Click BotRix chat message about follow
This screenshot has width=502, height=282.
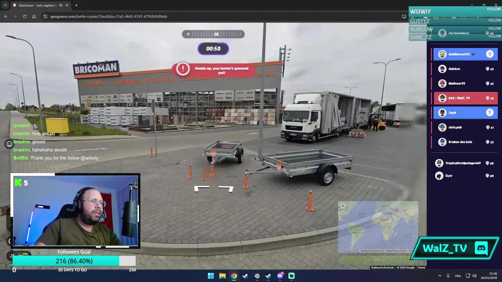[56, 158]
